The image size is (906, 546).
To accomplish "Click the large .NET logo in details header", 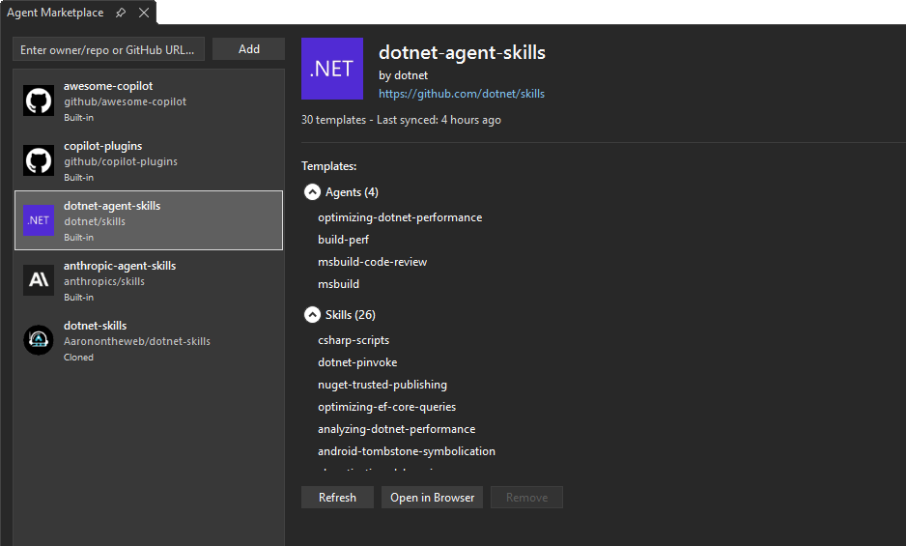I will pyautogui.click(x=332, y=69).
